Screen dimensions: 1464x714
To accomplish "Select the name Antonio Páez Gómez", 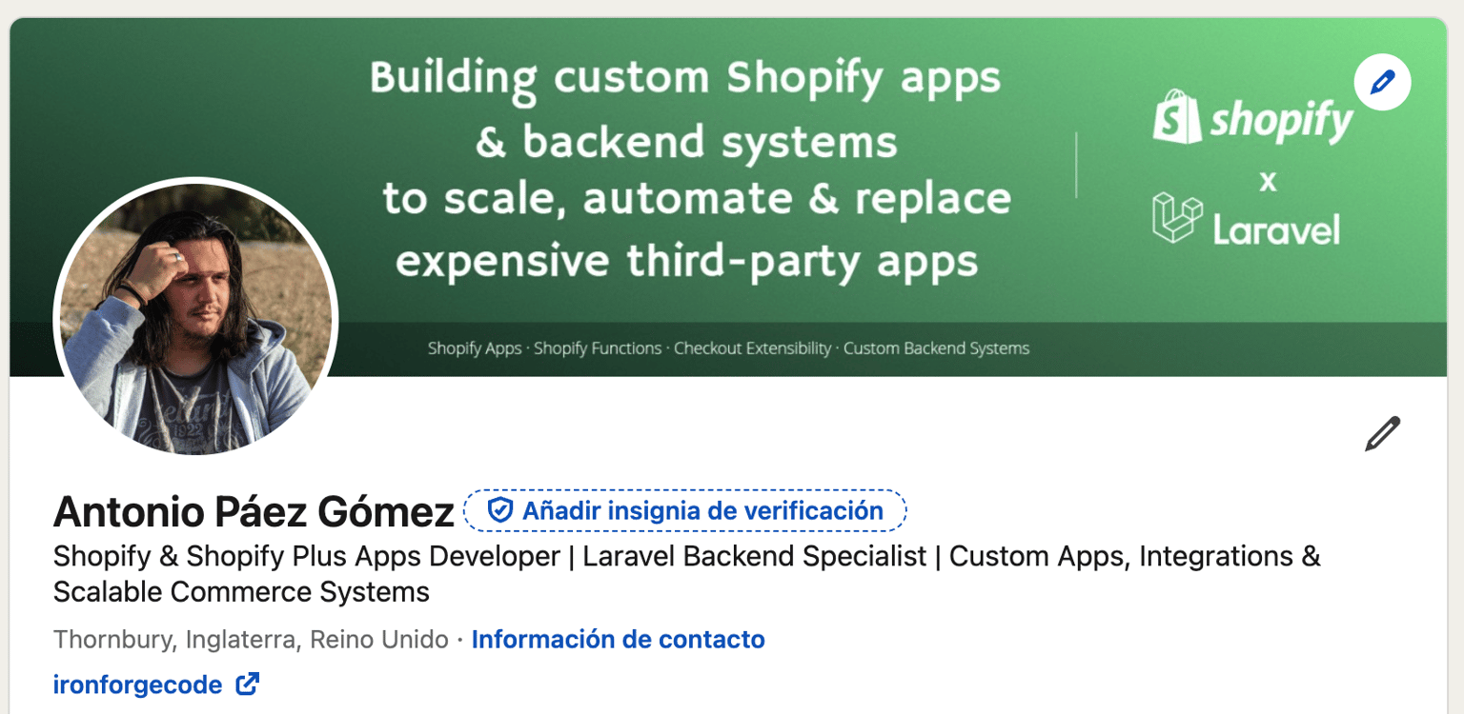I will pyautogui.click(x=254, y=512).
